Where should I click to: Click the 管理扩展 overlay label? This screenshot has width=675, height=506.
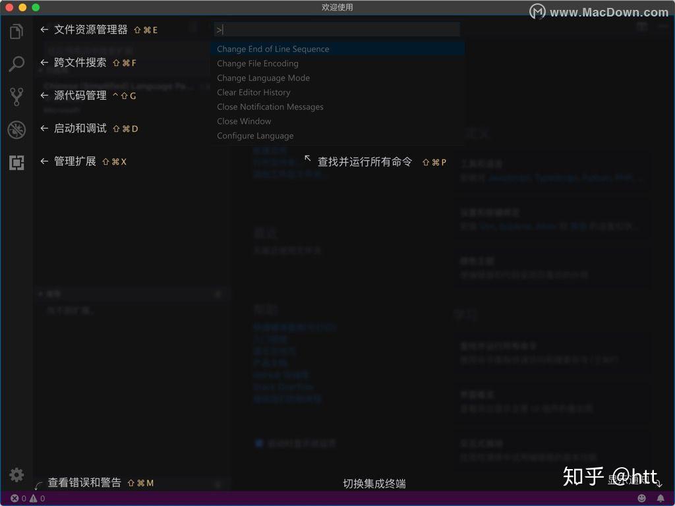(x=75, y=161)
